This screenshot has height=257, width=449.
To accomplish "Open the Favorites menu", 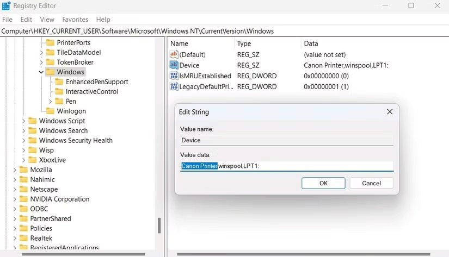I will pos(75,20).
